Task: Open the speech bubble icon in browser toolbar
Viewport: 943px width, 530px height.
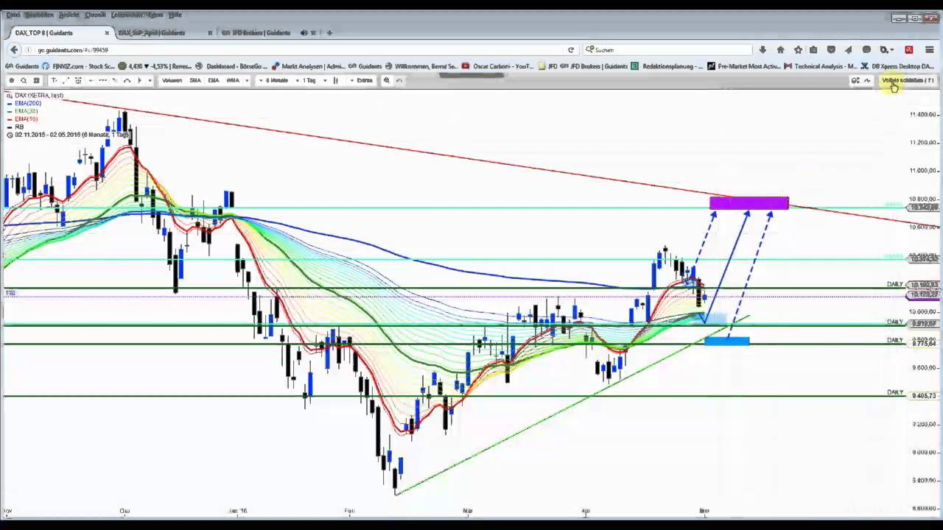Action: coord(866,49)
